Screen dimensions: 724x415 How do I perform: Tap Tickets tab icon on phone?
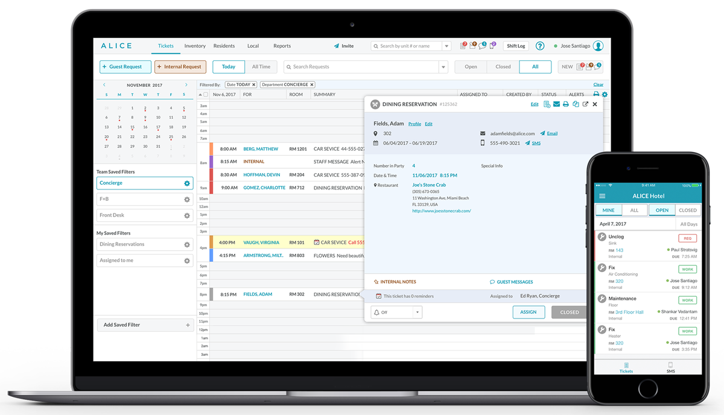point(626,366)
